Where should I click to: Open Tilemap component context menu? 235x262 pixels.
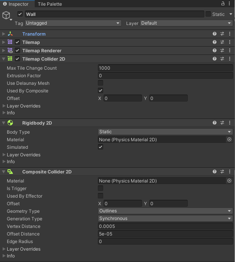point(230,42)
